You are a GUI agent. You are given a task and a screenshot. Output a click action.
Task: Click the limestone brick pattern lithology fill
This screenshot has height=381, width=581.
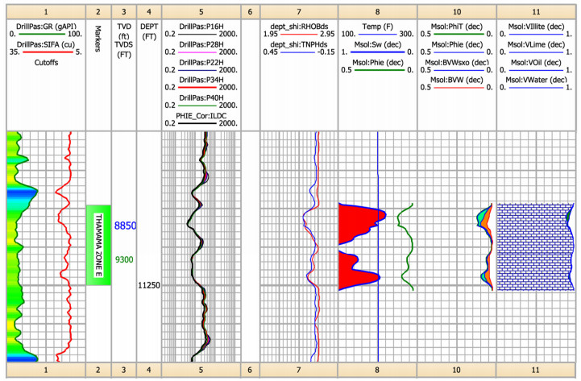pos(532,246)
